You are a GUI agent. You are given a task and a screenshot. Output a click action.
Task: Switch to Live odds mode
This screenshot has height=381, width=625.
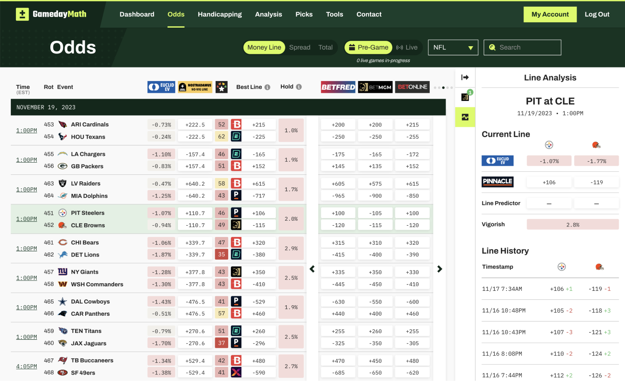click(x=408, y=47)
